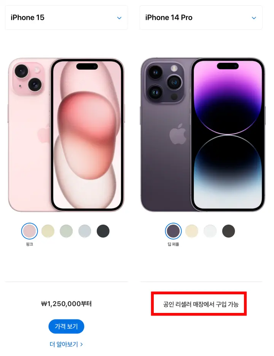
Task: Click the 핑크 color label
Action: 30,244
